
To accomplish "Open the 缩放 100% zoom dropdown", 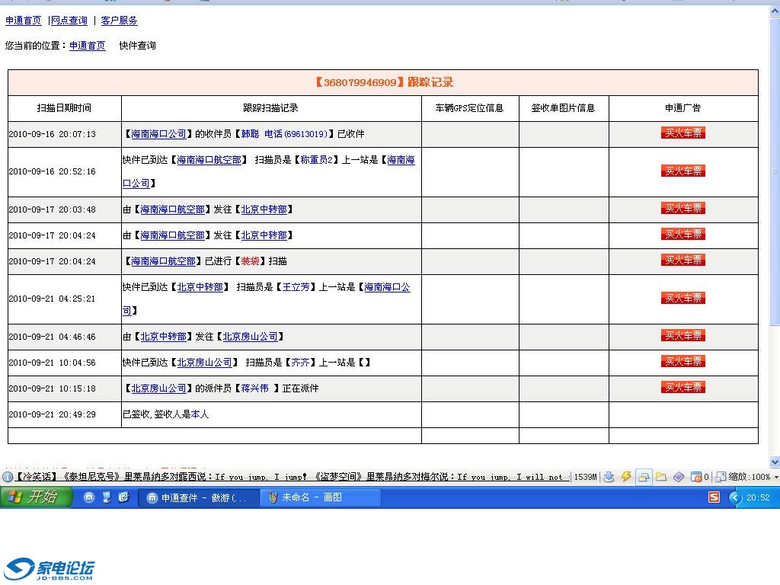I will [747, 477].
